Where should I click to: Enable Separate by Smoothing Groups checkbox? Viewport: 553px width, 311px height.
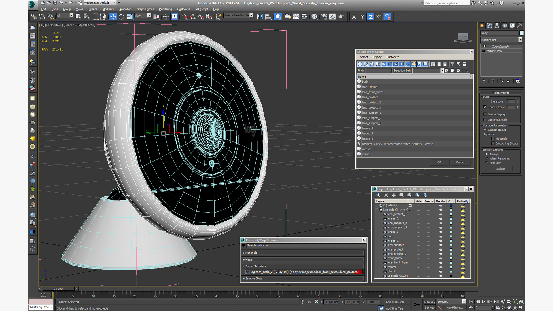pos(493,143)
